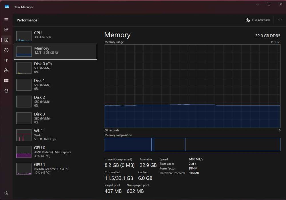Select the Memory resource entry
Screen dimensions: 286x200
click(55, 52)
